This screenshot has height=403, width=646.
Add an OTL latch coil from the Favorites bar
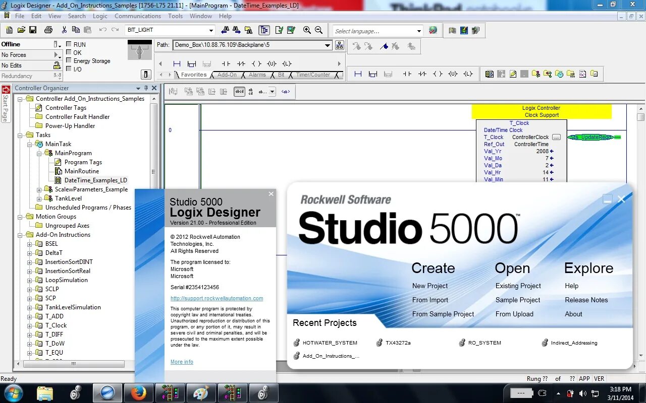tap(287, 64)
